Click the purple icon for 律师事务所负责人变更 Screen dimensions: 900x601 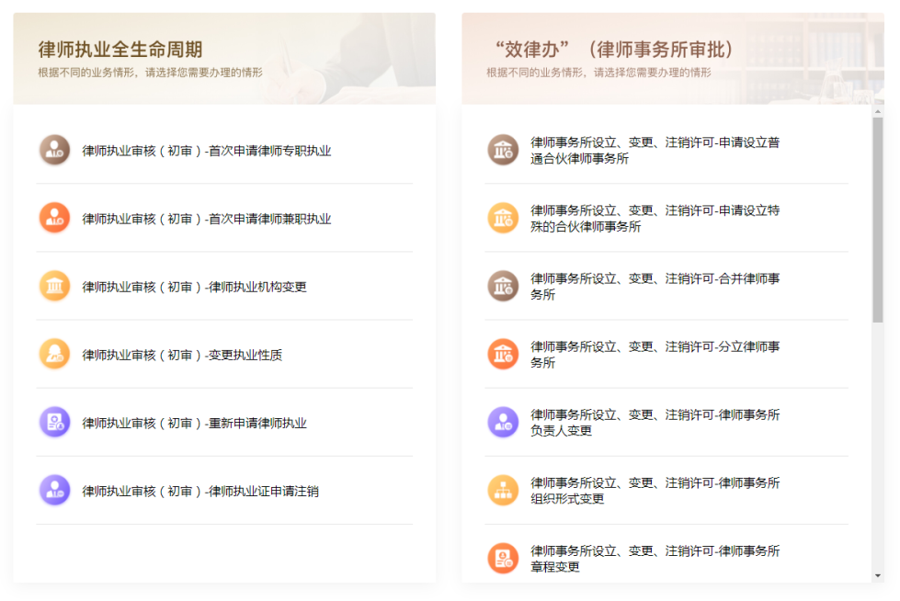pyautogui.click(x=503, y=422)
